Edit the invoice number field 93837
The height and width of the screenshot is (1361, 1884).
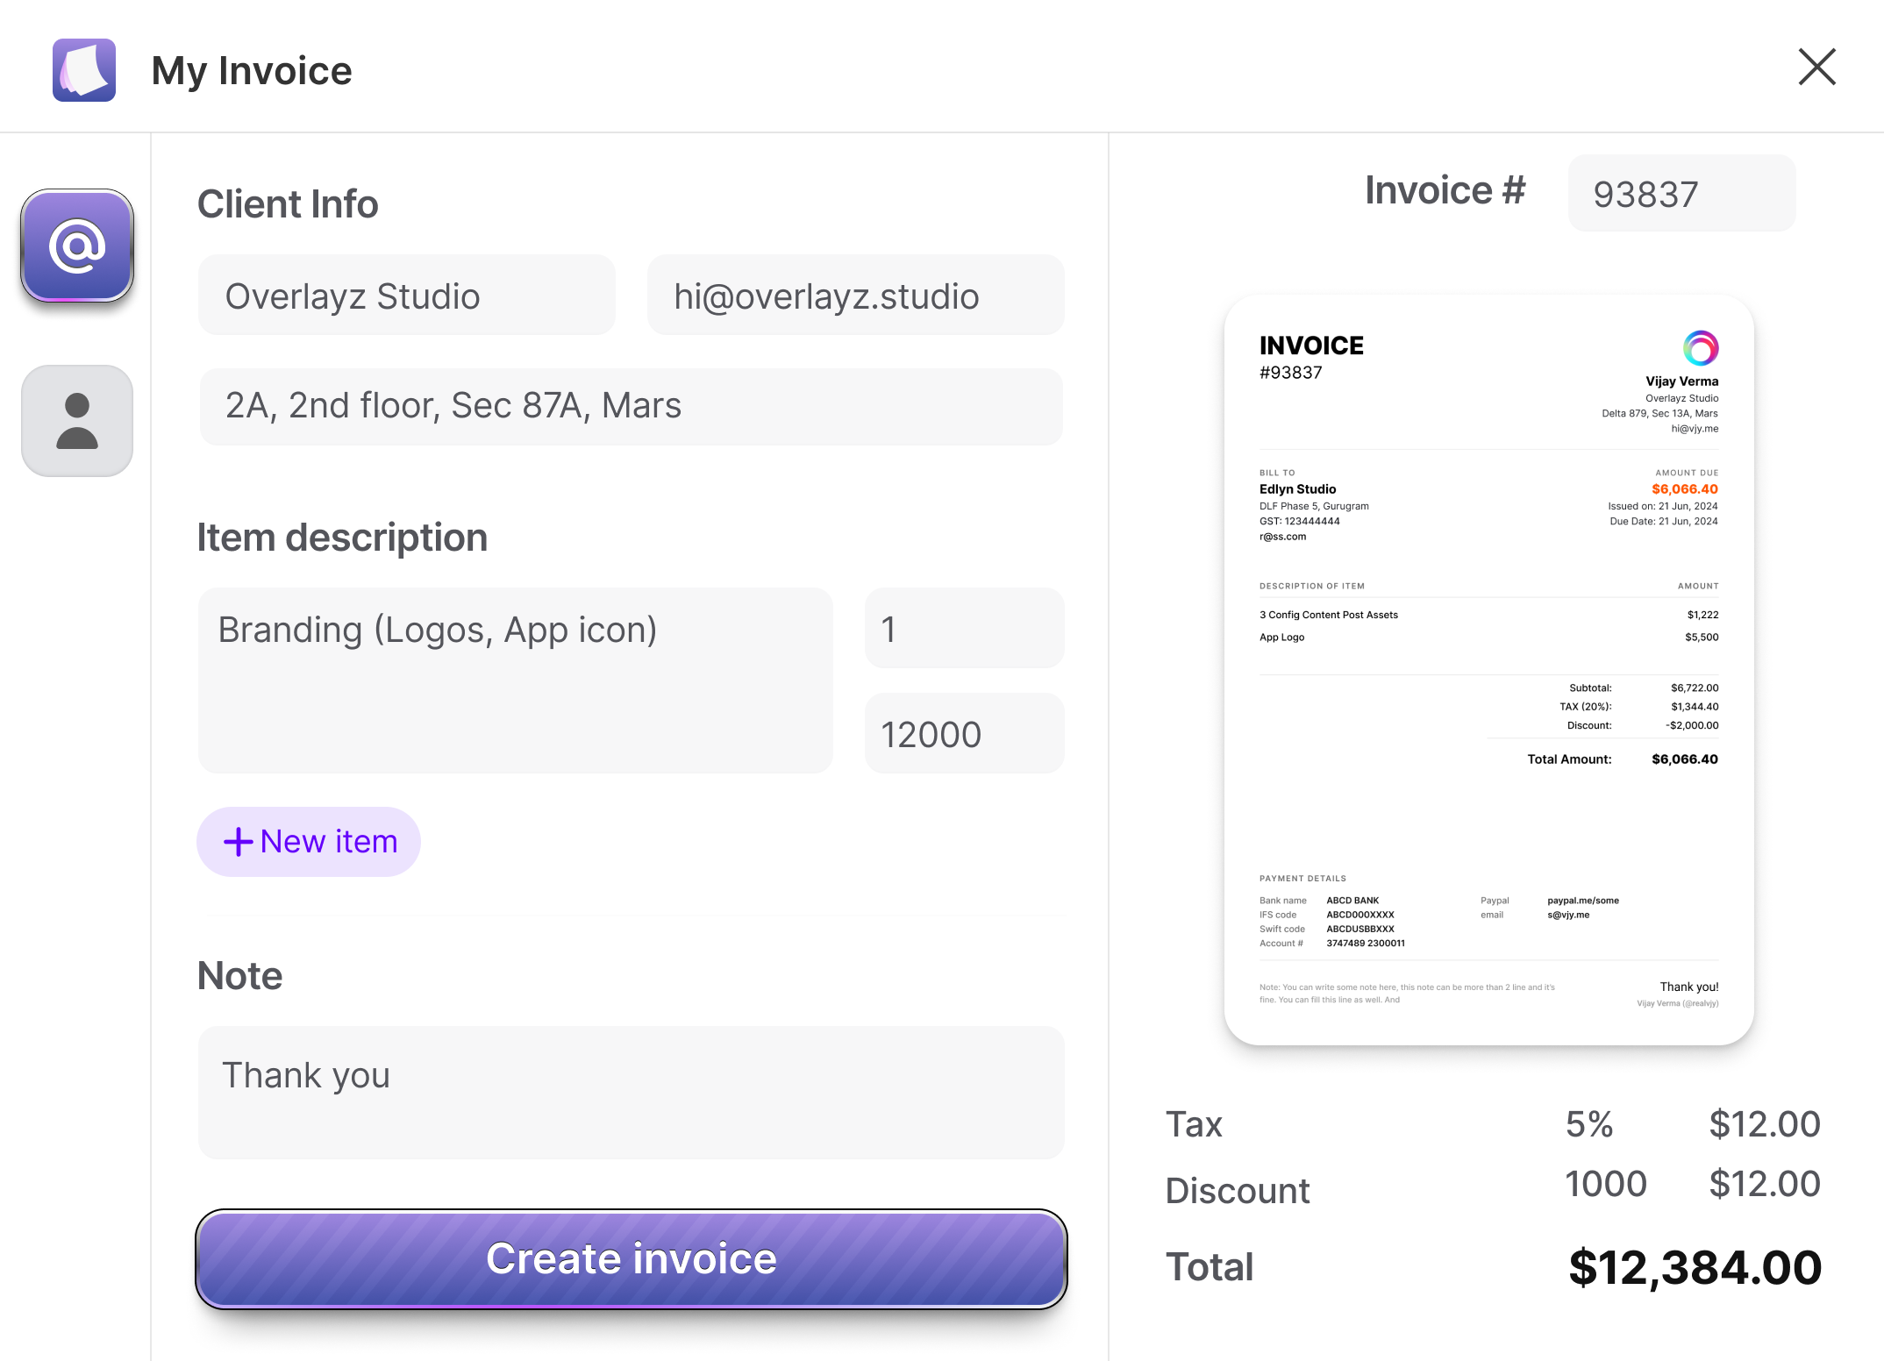(1681, 194)
